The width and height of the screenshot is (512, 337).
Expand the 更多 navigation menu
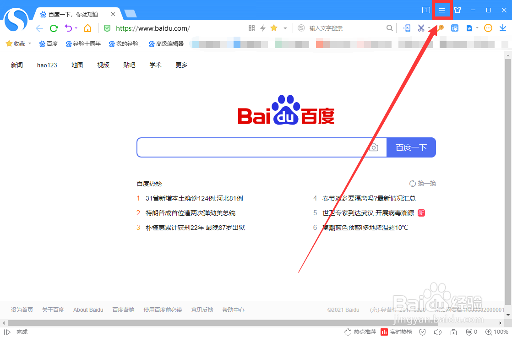point(181,65)
